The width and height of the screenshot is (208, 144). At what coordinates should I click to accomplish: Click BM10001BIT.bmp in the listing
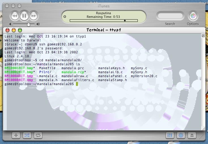coord(19,68)
